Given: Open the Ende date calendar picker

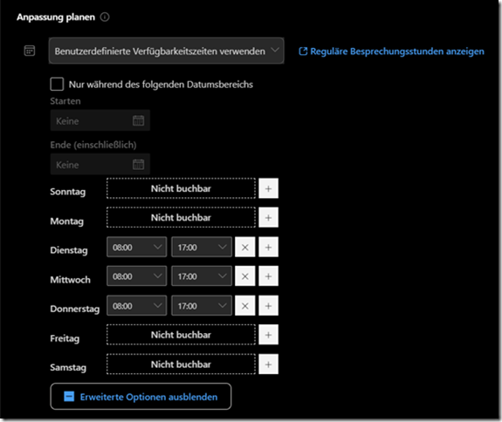Looking at the screenshot, I should pos(138,164).
